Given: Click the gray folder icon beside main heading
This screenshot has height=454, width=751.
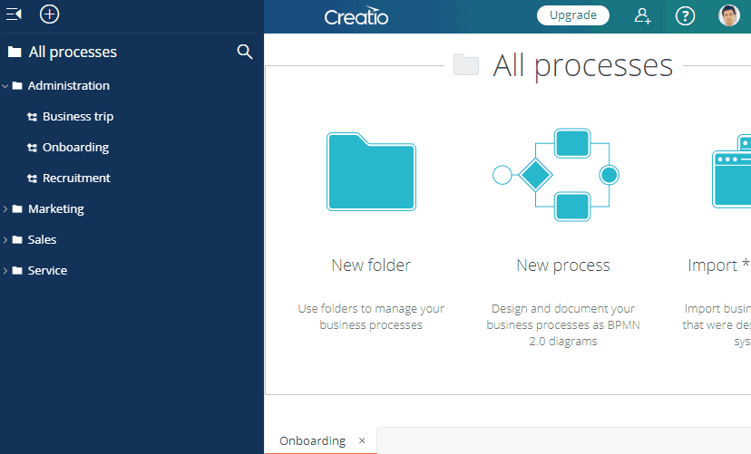Looking at the screenshot, I should [466, 64].
